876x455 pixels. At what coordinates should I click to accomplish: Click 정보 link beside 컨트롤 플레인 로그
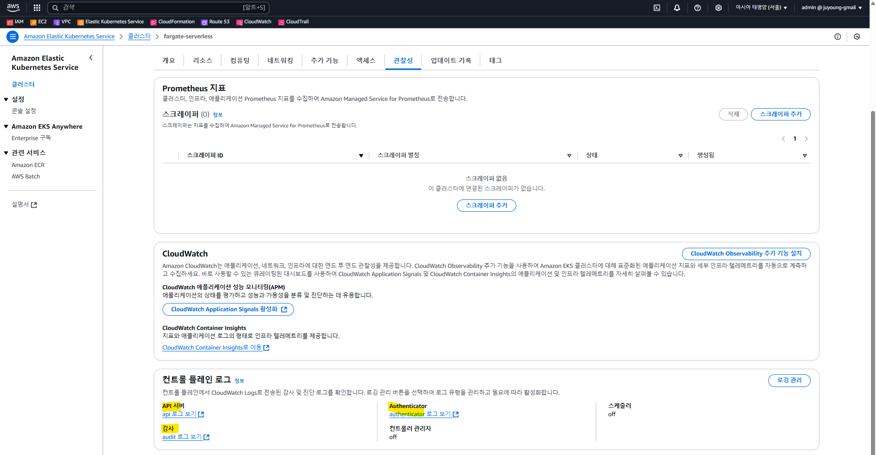tap(239, 381)
